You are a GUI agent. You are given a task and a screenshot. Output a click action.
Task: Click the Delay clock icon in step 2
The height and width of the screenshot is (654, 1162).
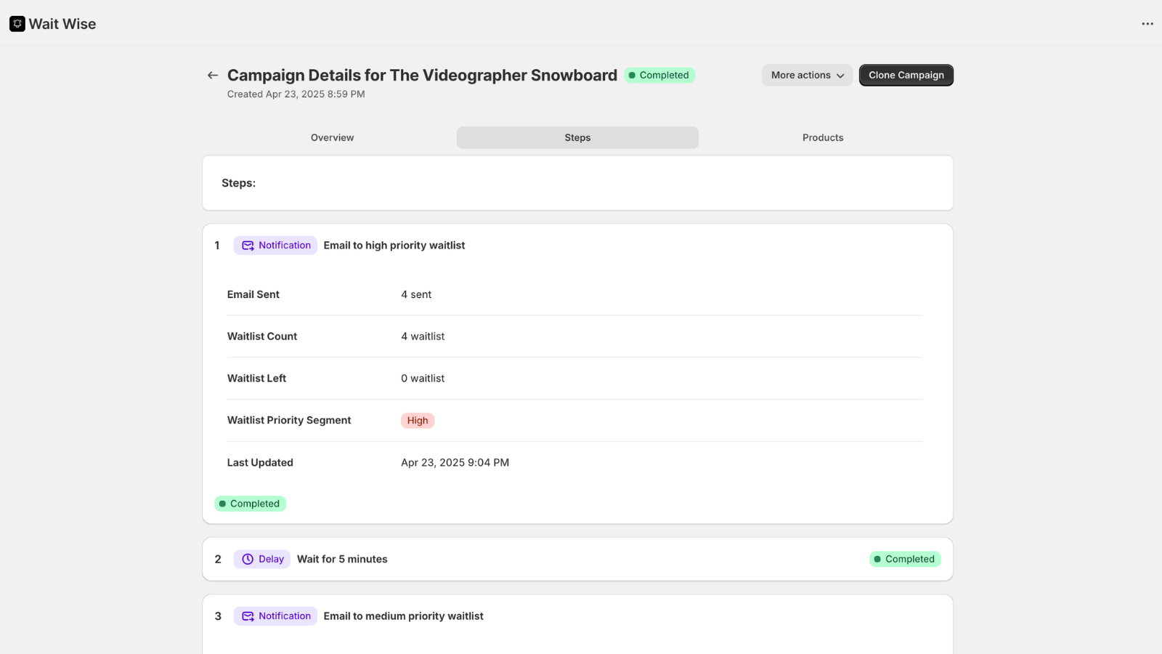click(248, 559)
